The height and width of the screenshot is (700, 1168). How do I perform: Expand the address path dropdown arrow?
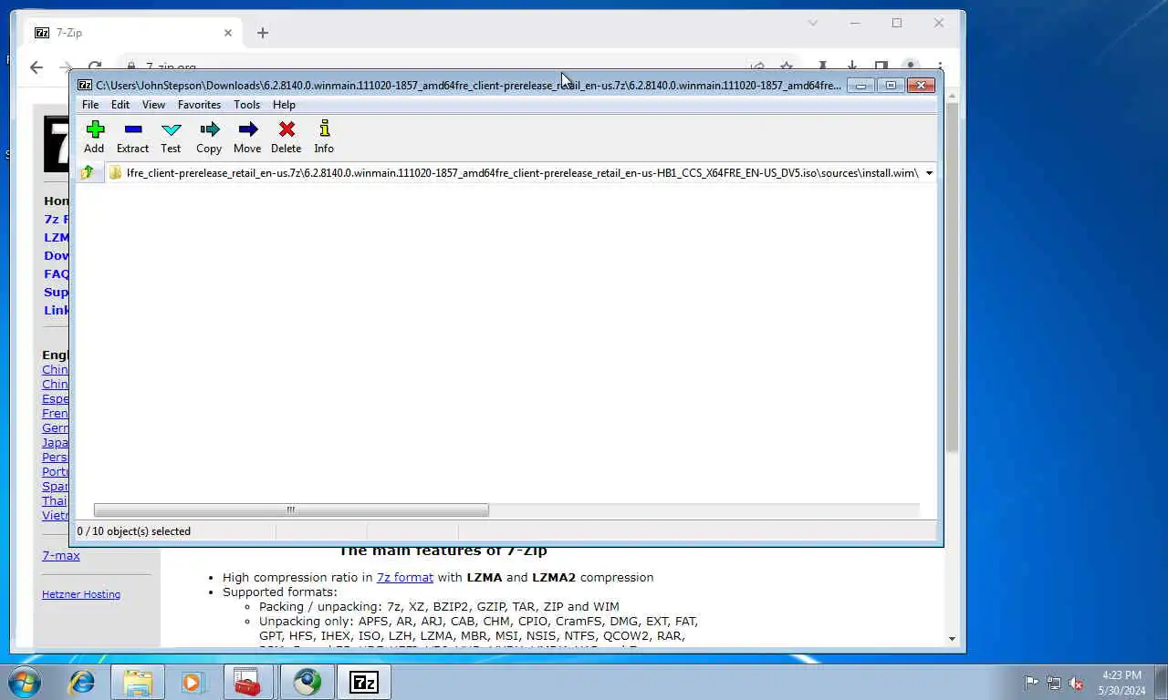point(929,173)
